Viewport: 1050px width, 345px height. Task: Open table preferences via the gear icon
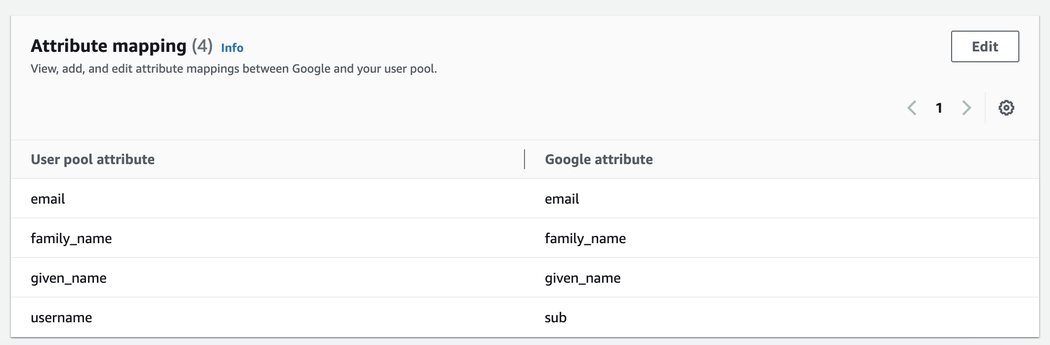(1006, 108)
